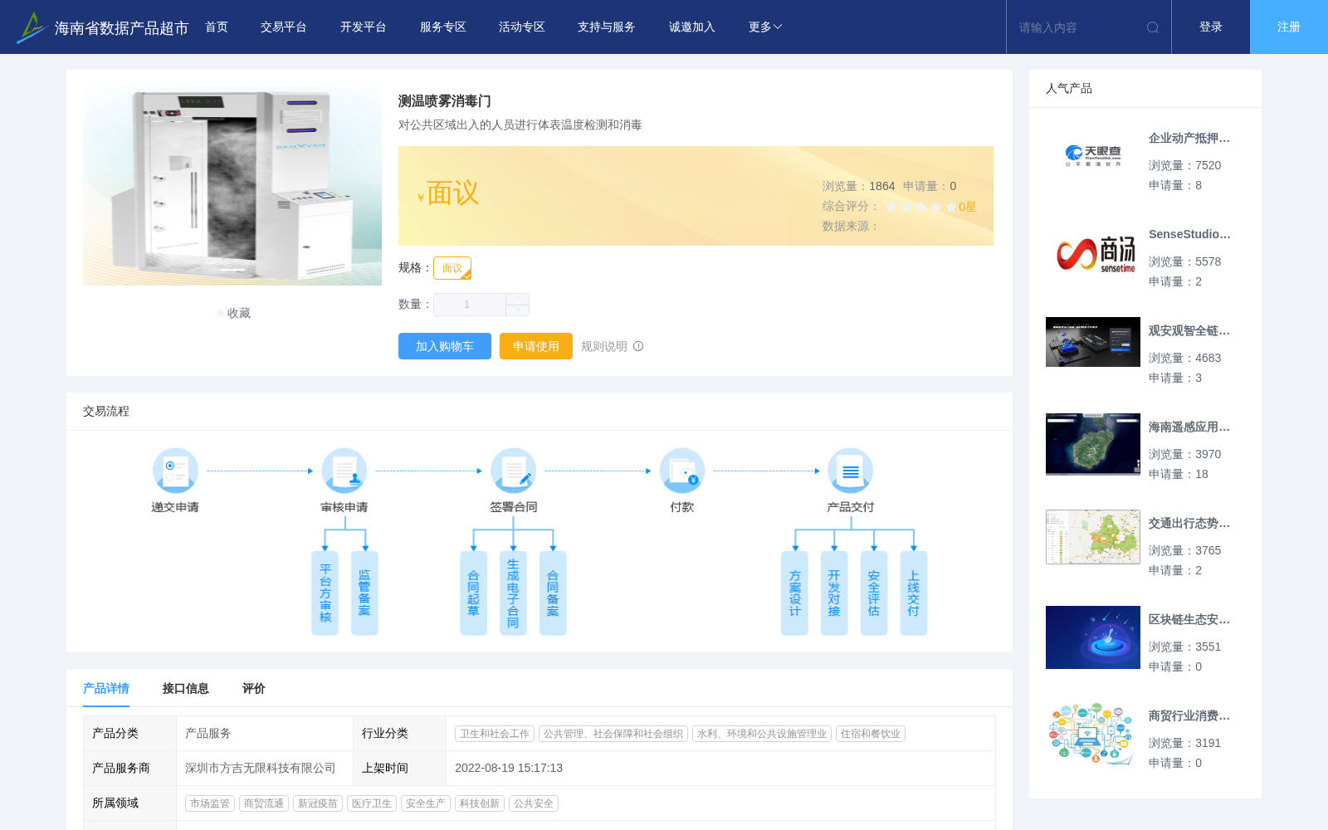Click the 科技创新 domain tag
The width and height of the screenshot is (1328, 830).
click(480, 803)
